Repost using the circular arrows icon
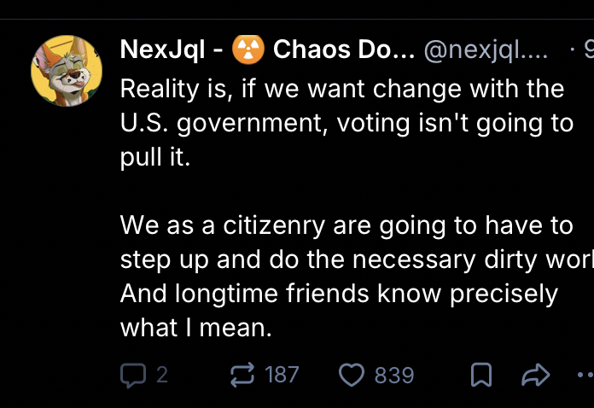This screenshot has height=408, width=594. pos(244,375)
